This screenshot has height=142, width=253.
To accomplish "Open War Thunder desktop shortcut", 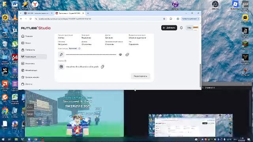I will pyautogui.click(x=245, y=72).
